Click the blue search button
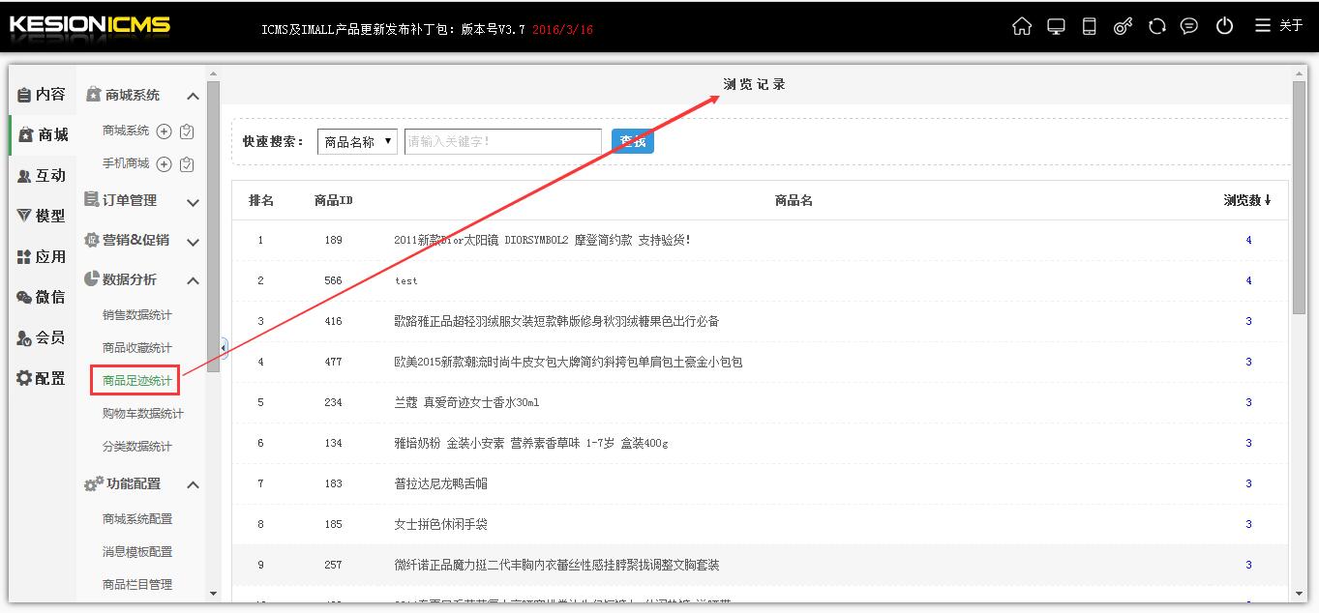Screen dimensions: 1319x613 tap(633, 141)
